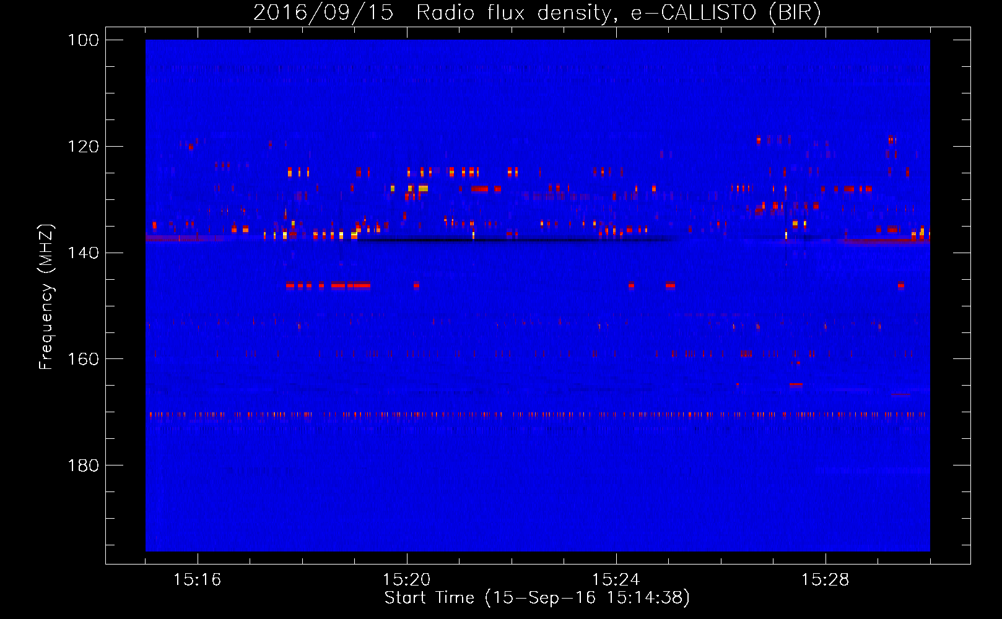
Task: Click the 15:24 time tick label
Action: (616, 580)
